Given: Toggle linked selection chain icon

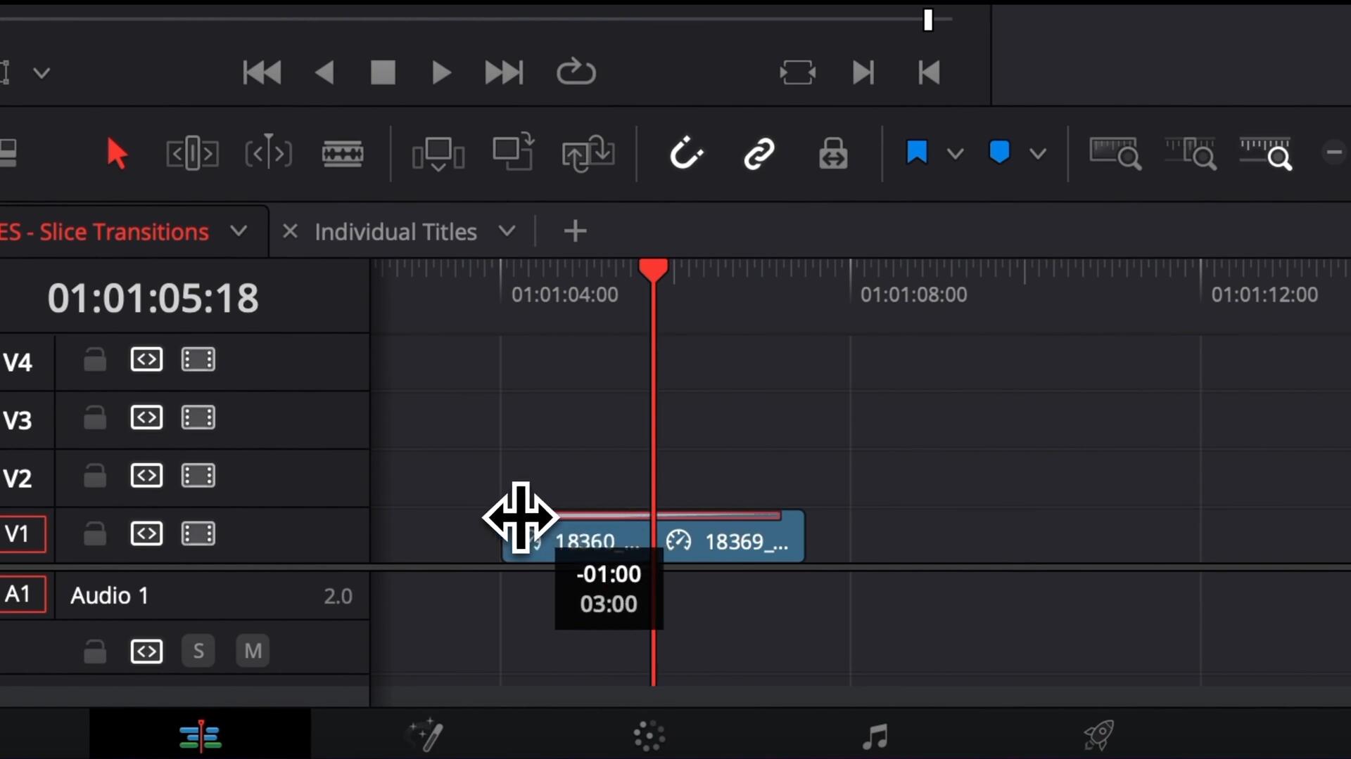Looking at the screenshot, I should tap(759, 153).
